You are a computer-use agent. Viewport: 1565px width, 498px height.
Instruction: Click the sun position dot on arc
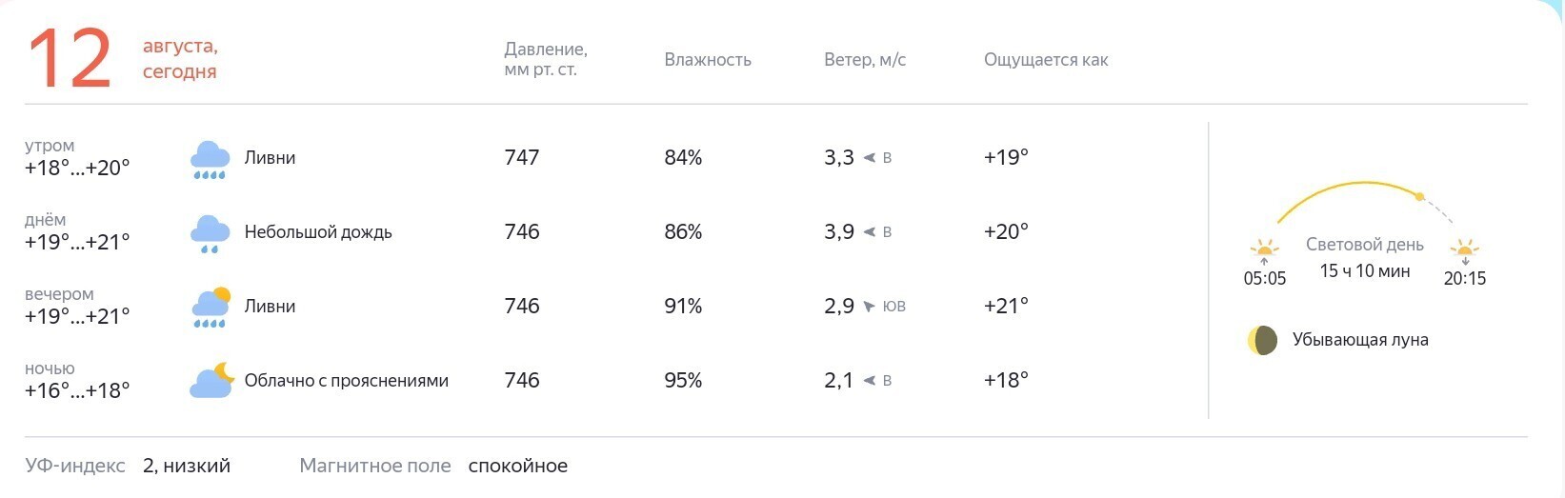tap(1419, 197)
